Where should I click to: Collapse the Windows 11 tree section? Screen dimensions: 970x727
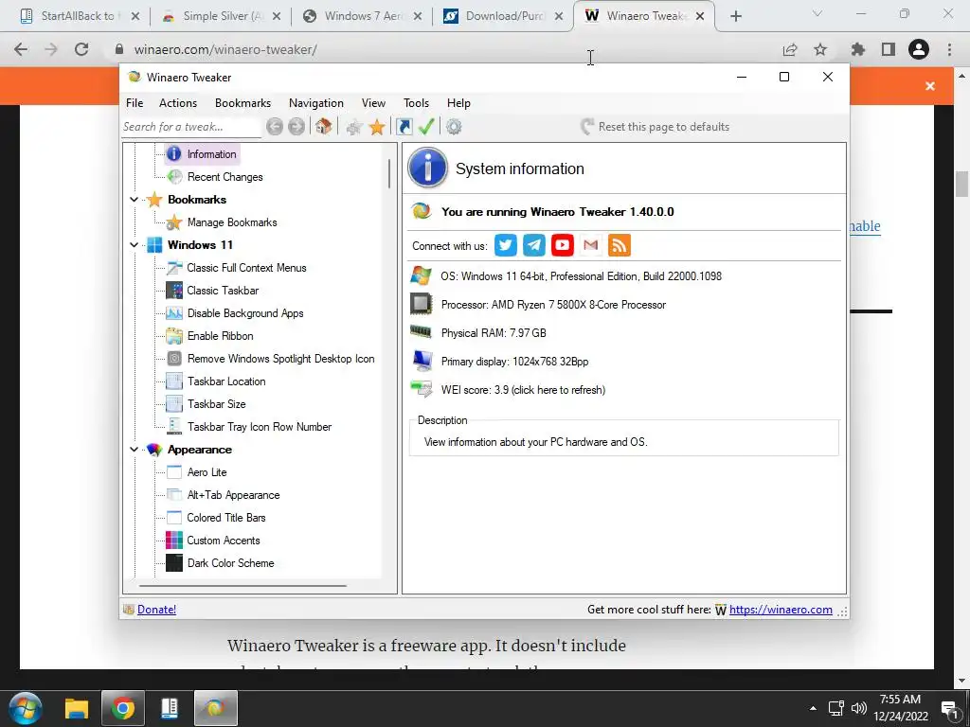(135, 245)
